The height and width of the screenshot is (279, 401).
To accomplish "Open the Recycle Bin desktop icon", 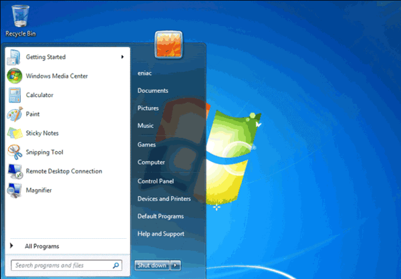I will click(21, 21).
